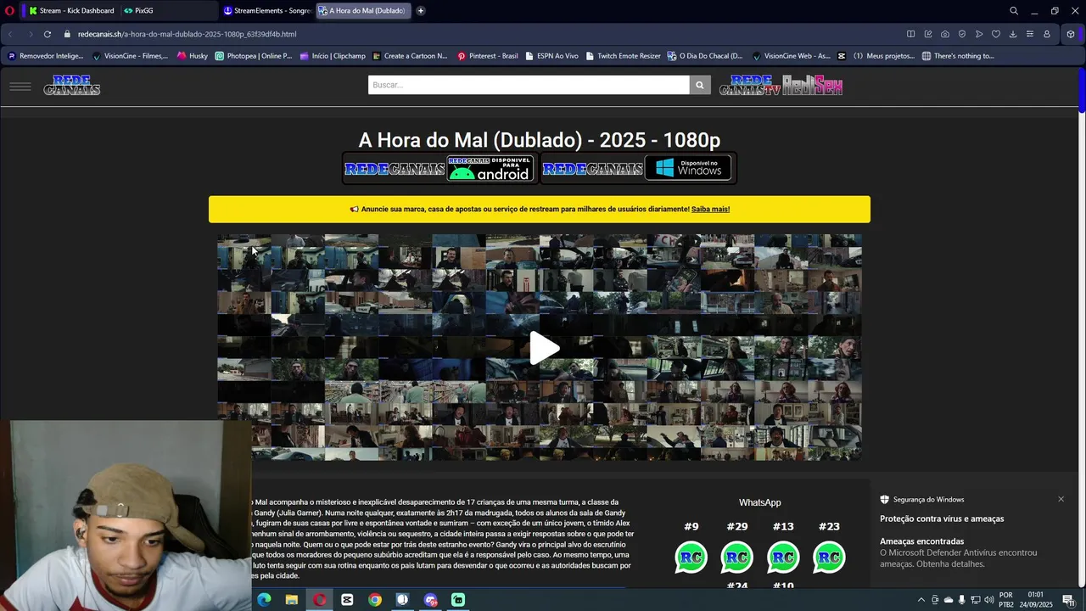Open the RedeSex logo link
The height and width of the screenshot is (611, 1086).
(x=812, y=85)
